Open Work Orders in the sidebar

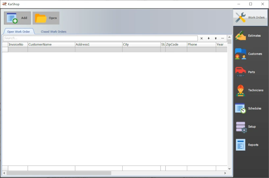click(250, 17)
